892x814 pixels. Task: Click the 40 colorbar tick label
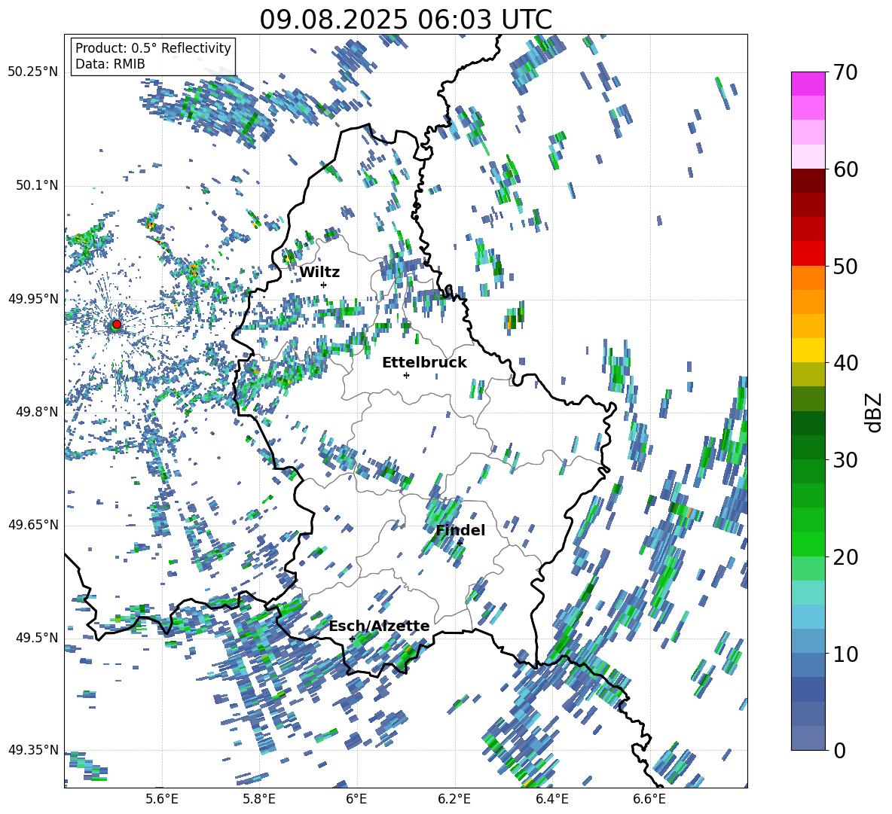[845, 363]
